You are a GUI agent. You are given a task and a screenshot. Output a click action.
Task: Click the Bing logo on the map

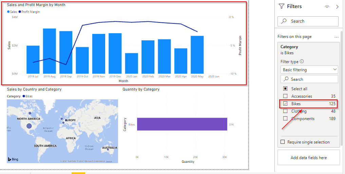pyautogui.click(x=13, y=159)
